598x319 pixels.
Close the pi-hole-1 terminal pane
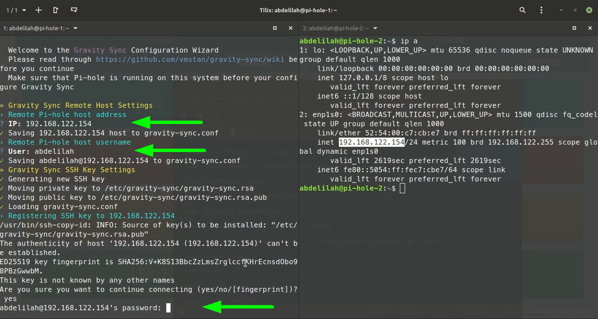coord(290,28)
